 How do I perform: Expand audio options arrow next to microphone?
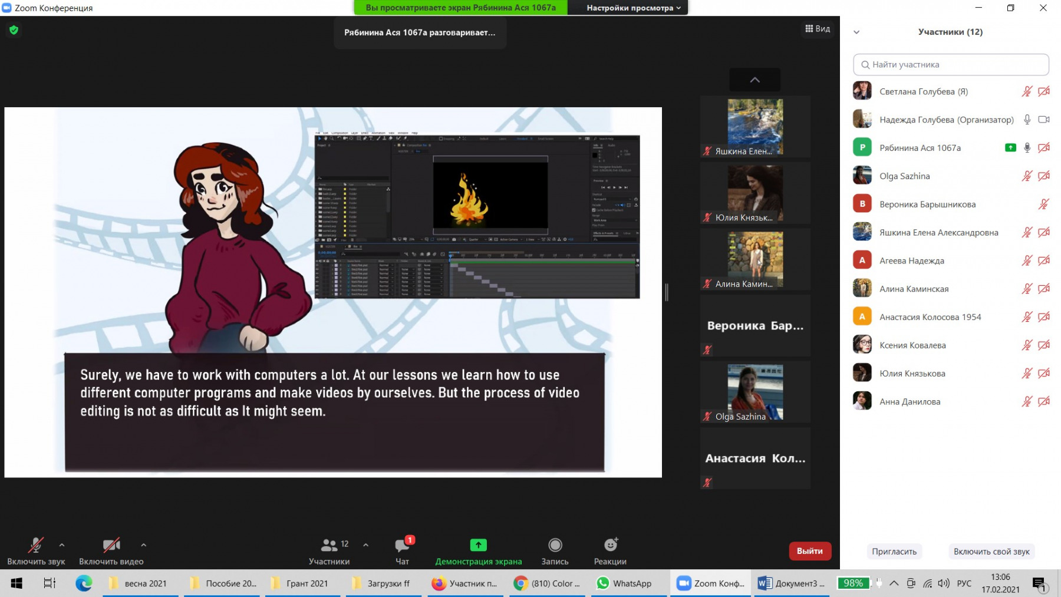pyautogui.click(x=62, y=545)
